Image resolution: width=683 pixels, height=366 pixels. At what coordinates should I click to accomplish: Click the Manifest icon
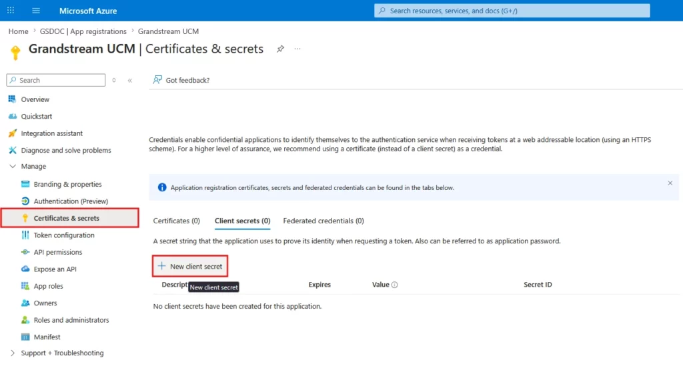25,337
